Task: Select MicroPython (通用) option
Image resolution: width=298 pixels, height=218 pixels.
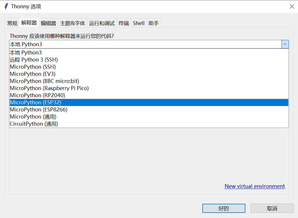Action: (149, 117)
